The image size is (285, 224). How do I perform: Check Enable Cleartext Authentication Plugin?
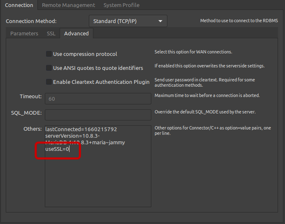tap(49, 82)
